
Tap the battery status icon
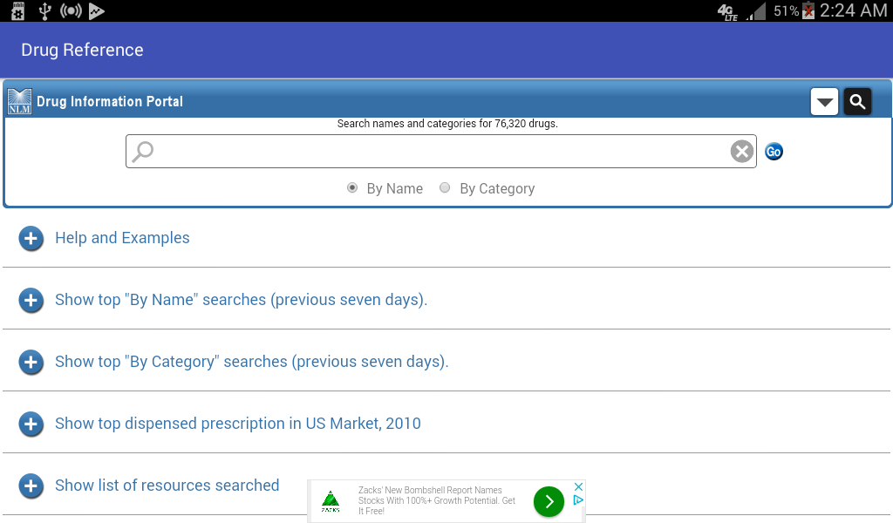(808, 10)
